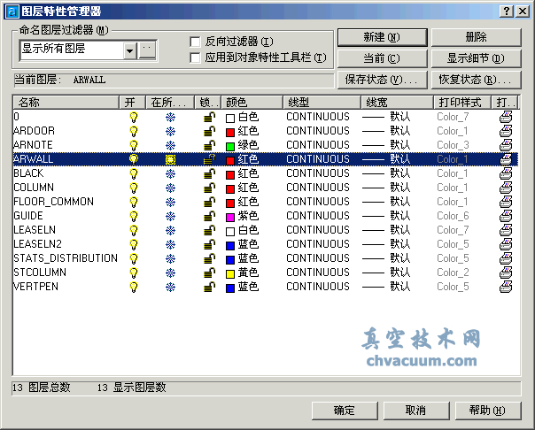Click the lock icon for layer ARDOOR

click(x=209, y=131)
